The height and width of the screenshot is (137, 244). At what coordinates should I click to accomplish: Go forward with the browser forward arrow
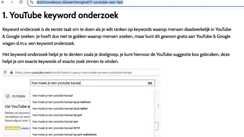(x=12, y=2)
